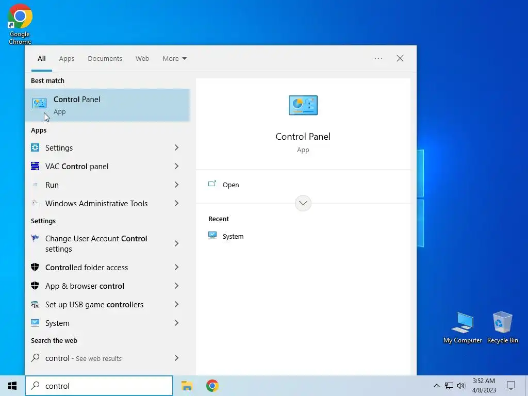Open the search options ellipsis menu

[x=378, y=58]
